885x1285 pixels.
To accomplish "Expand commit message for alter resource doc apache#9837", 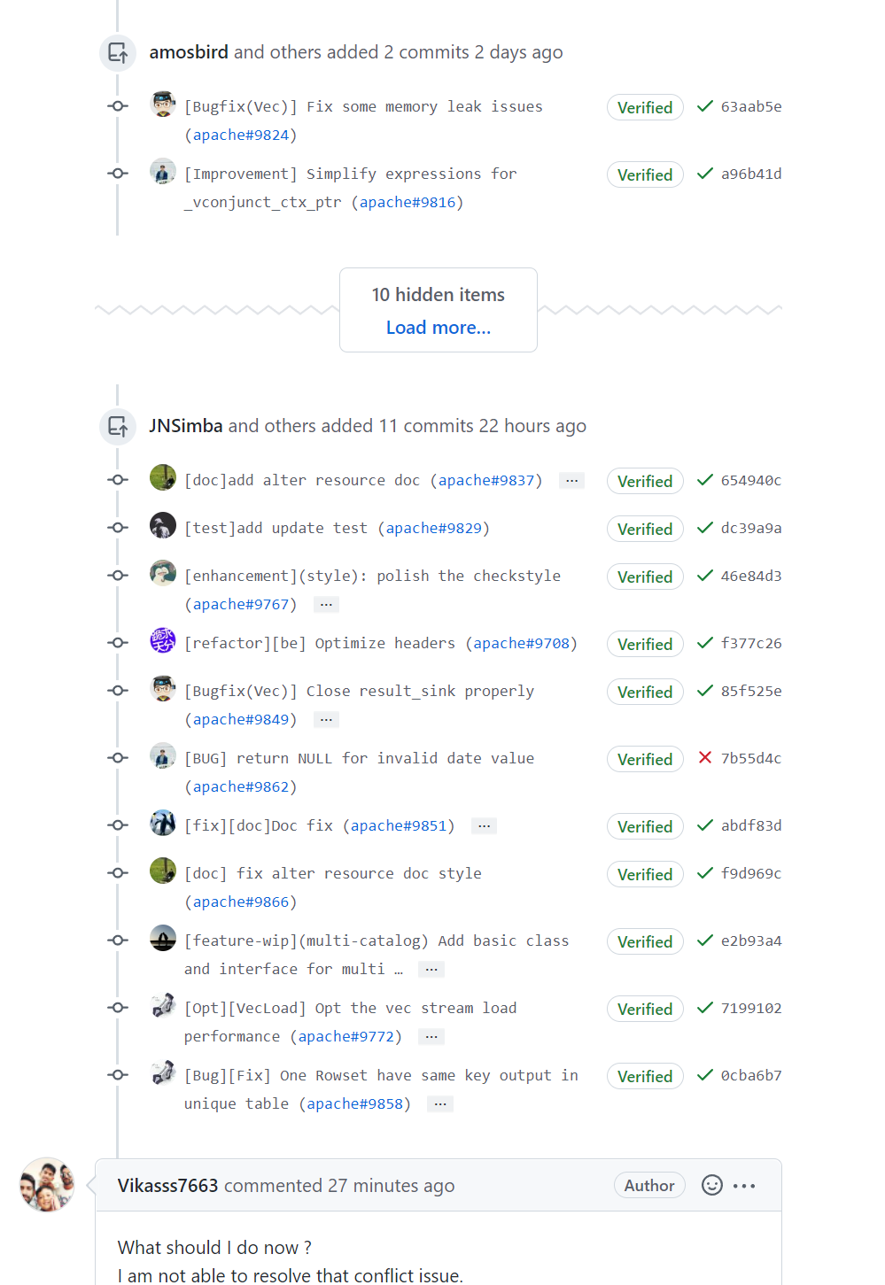I will tap(572, 481).
